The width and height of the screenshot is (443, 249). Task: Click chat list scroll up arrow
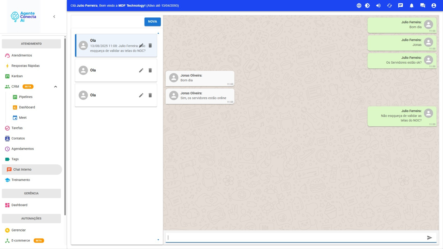pyautogui.click(x=158, y=33)
